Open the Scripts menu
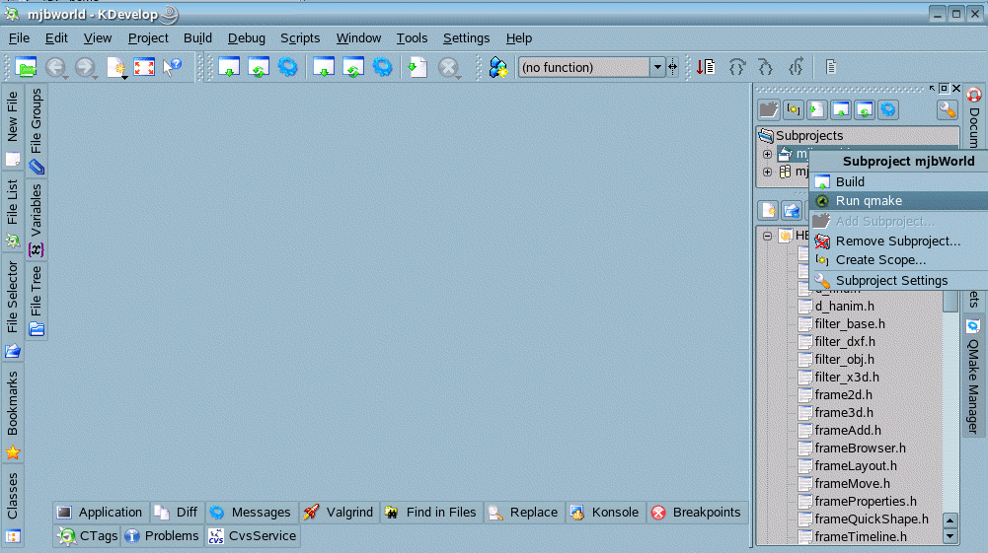988x553 pixels. [300, 38]
